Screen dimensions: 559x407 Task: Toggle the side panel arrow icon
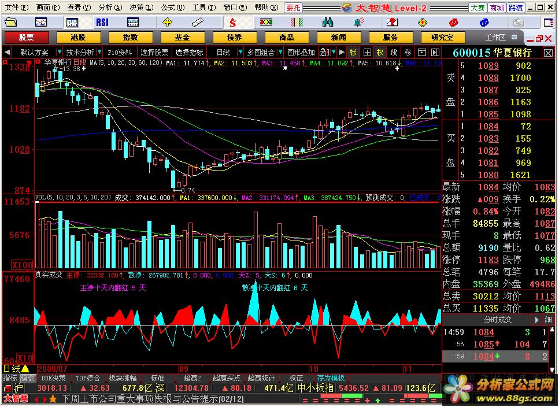[435, 53]
